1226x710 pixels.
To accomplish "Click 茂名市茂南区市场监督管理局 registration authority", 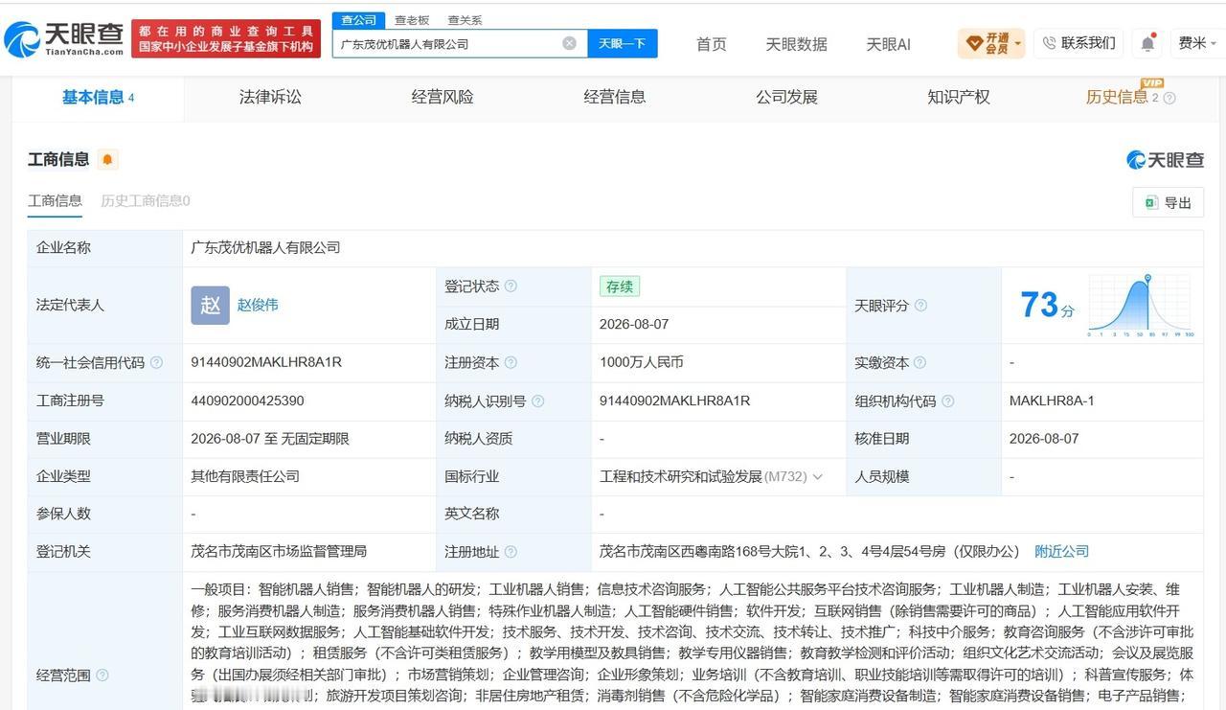I will pyautogui.click(x=279, y=552).
